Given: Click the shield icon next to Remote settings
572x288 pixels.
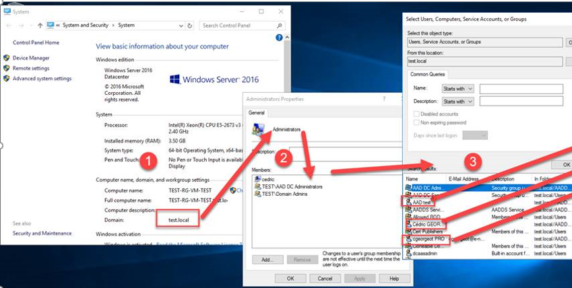Looking at the screenshot, I should [x=6, y=68].
